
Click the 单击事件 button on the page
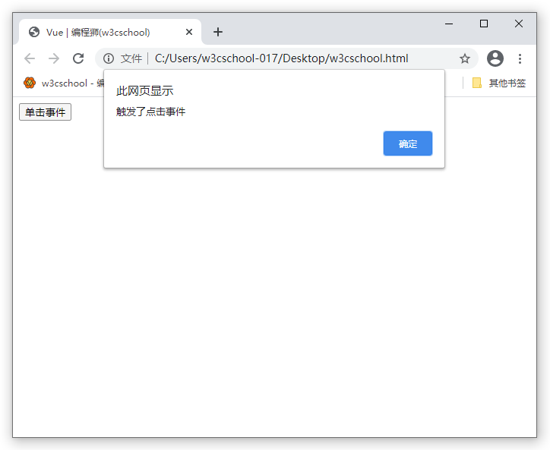pyautogui.click(x=45, y=112)
